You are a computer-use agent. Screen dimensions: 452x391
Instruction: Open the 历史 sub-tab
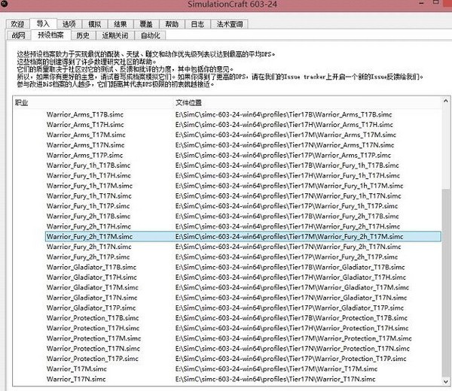tap(83, 35)
